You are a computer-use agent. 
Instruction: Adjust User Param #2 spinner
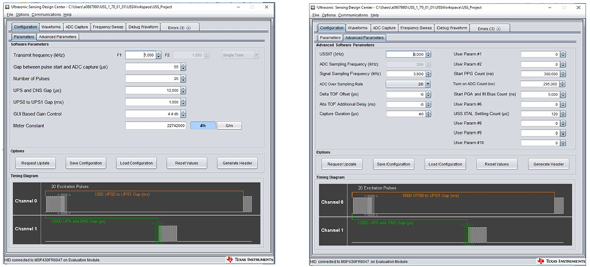point(563,64)
